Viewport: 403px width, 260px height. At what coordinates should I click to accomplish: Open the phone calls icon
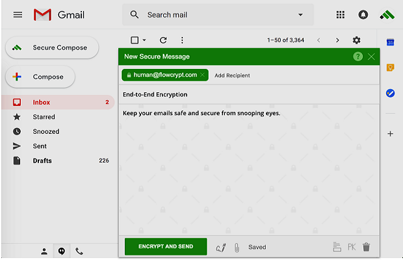[x=79, y=251]
